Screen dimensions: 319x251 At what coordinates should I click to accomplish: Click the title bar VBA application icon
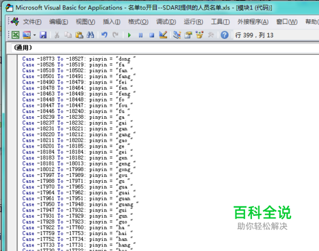tap(10, 8)
